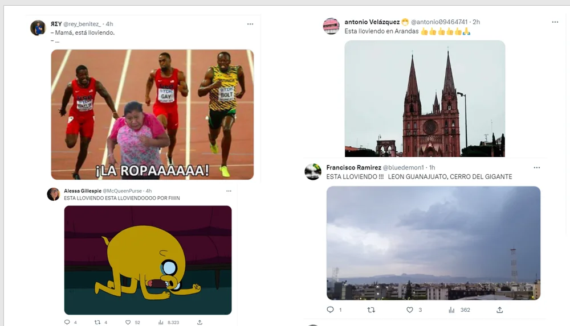Like Francisco Ramirez tweet
570x326 pixels.
click(x=410, y=310)
